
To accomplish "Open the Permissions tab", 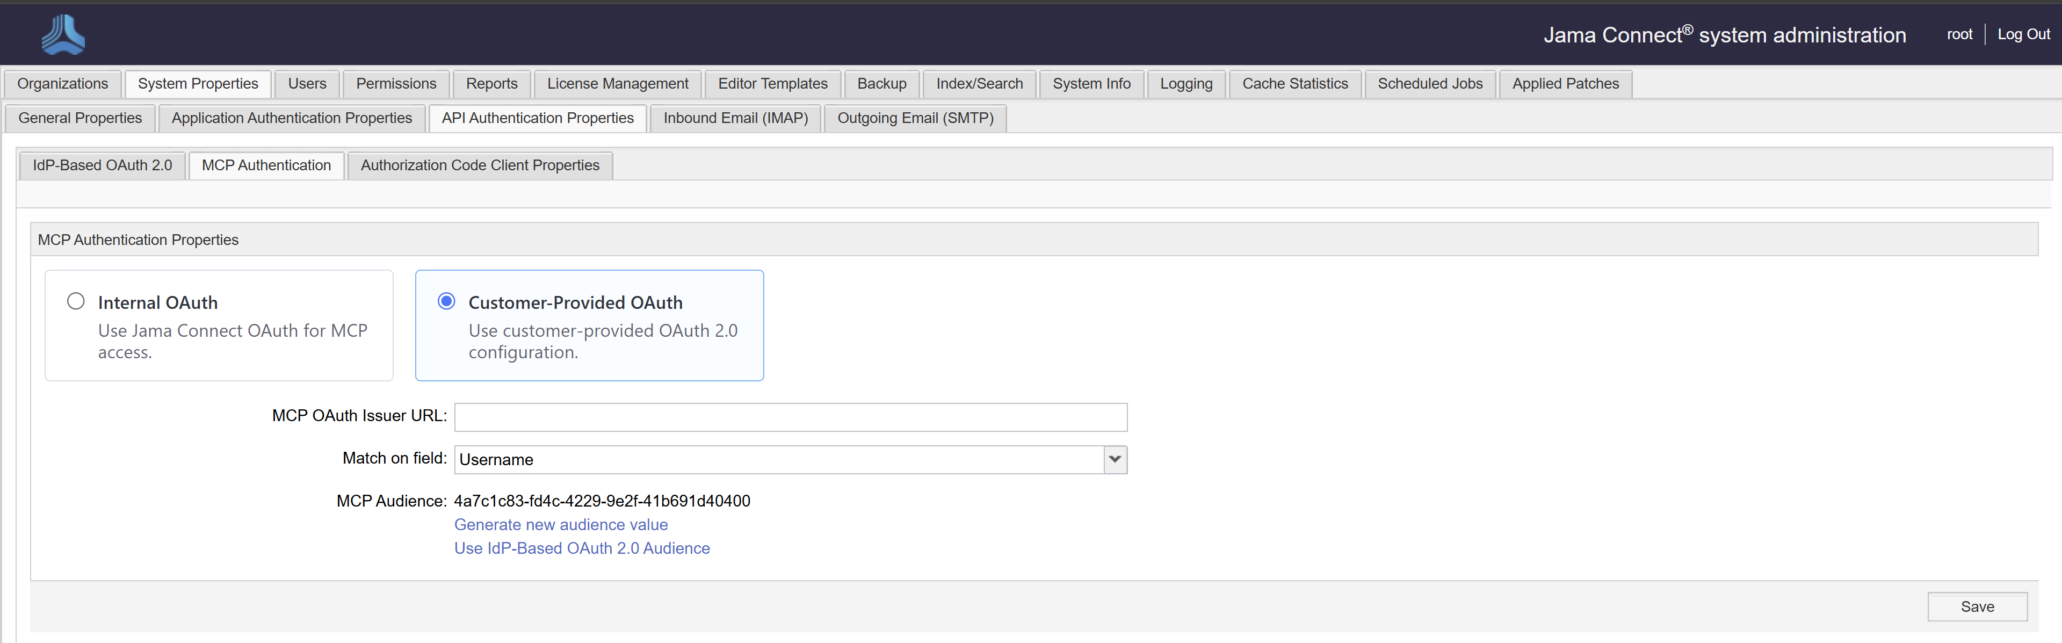I will [396, 84].
